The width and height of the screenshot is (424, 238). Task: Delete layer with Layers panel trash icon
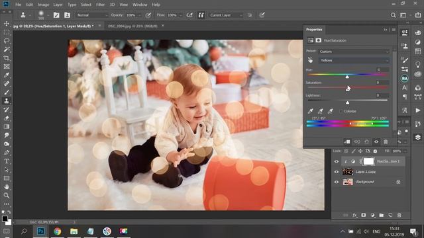399,216
